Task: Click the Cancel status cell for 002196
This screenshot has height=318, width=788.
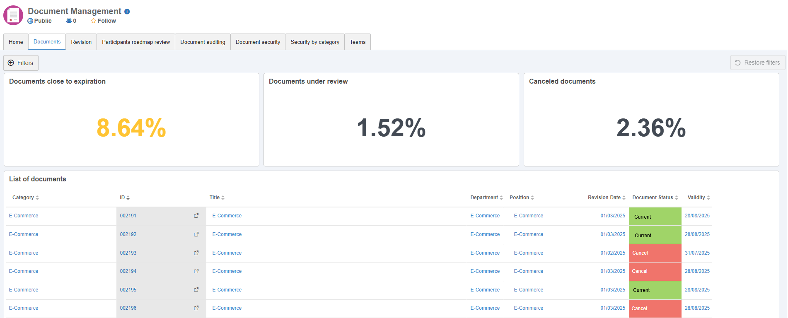Action: coord(655,308)
